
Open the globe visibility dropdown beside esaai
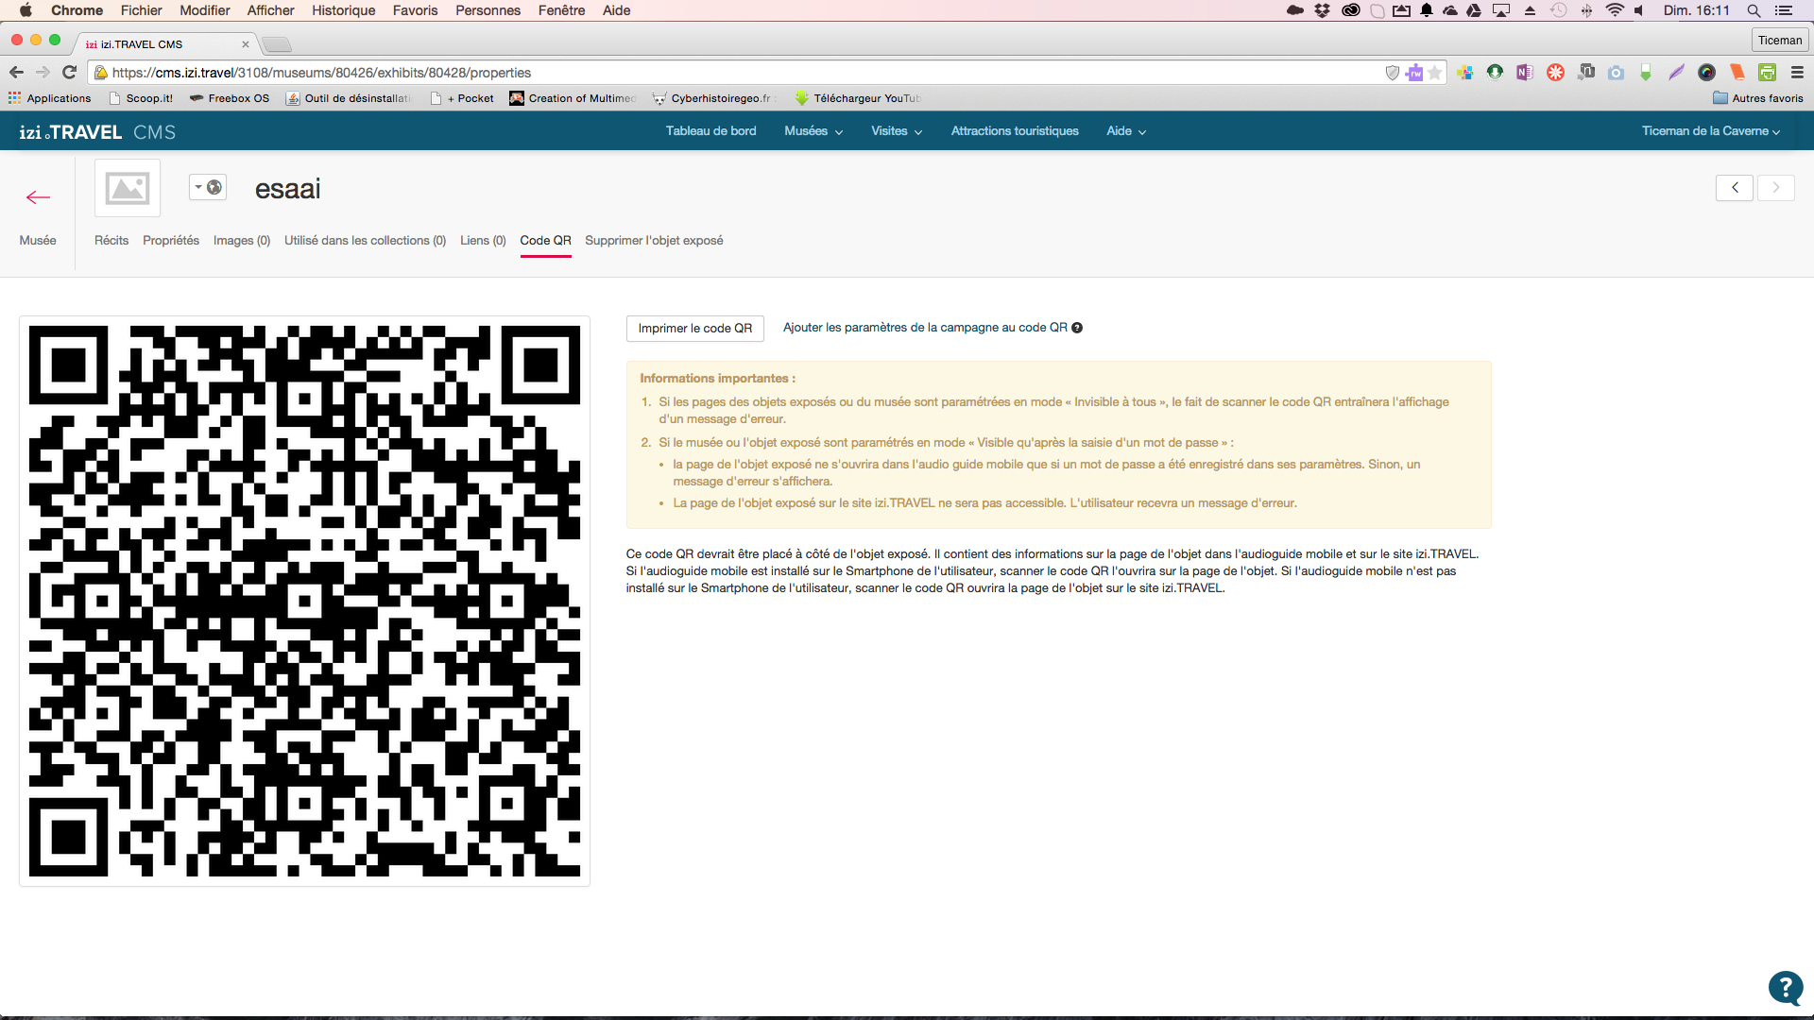click(x=208, y=187)
